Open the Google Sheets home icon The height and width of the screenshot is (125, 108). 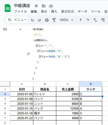[8, 8]
